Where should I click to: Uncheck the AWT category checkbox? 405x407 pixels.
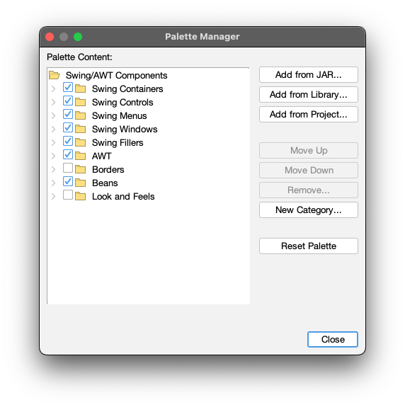pyautogui.click(x=68, y=155)
